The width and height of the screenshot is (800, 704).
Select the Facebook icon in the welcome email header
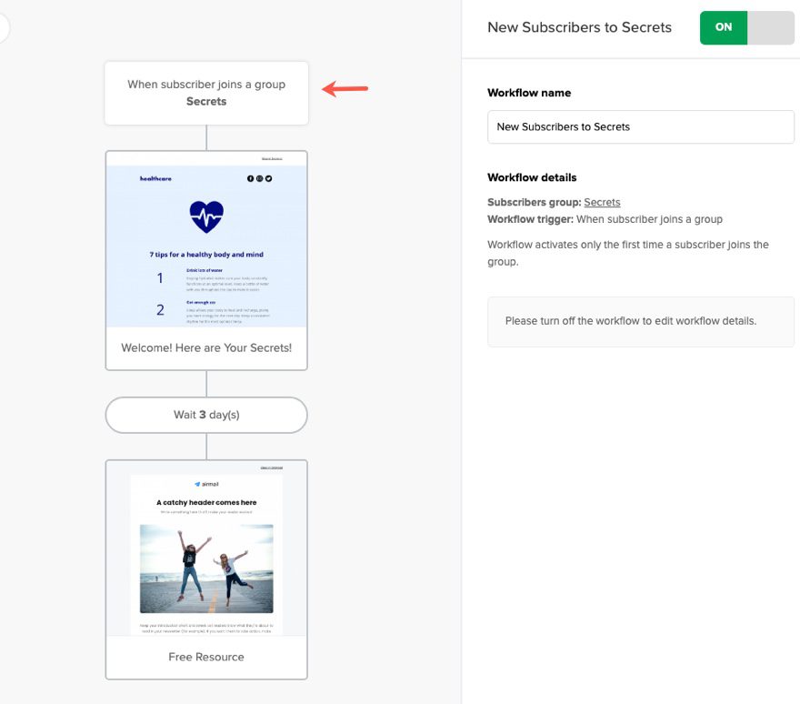251,178
